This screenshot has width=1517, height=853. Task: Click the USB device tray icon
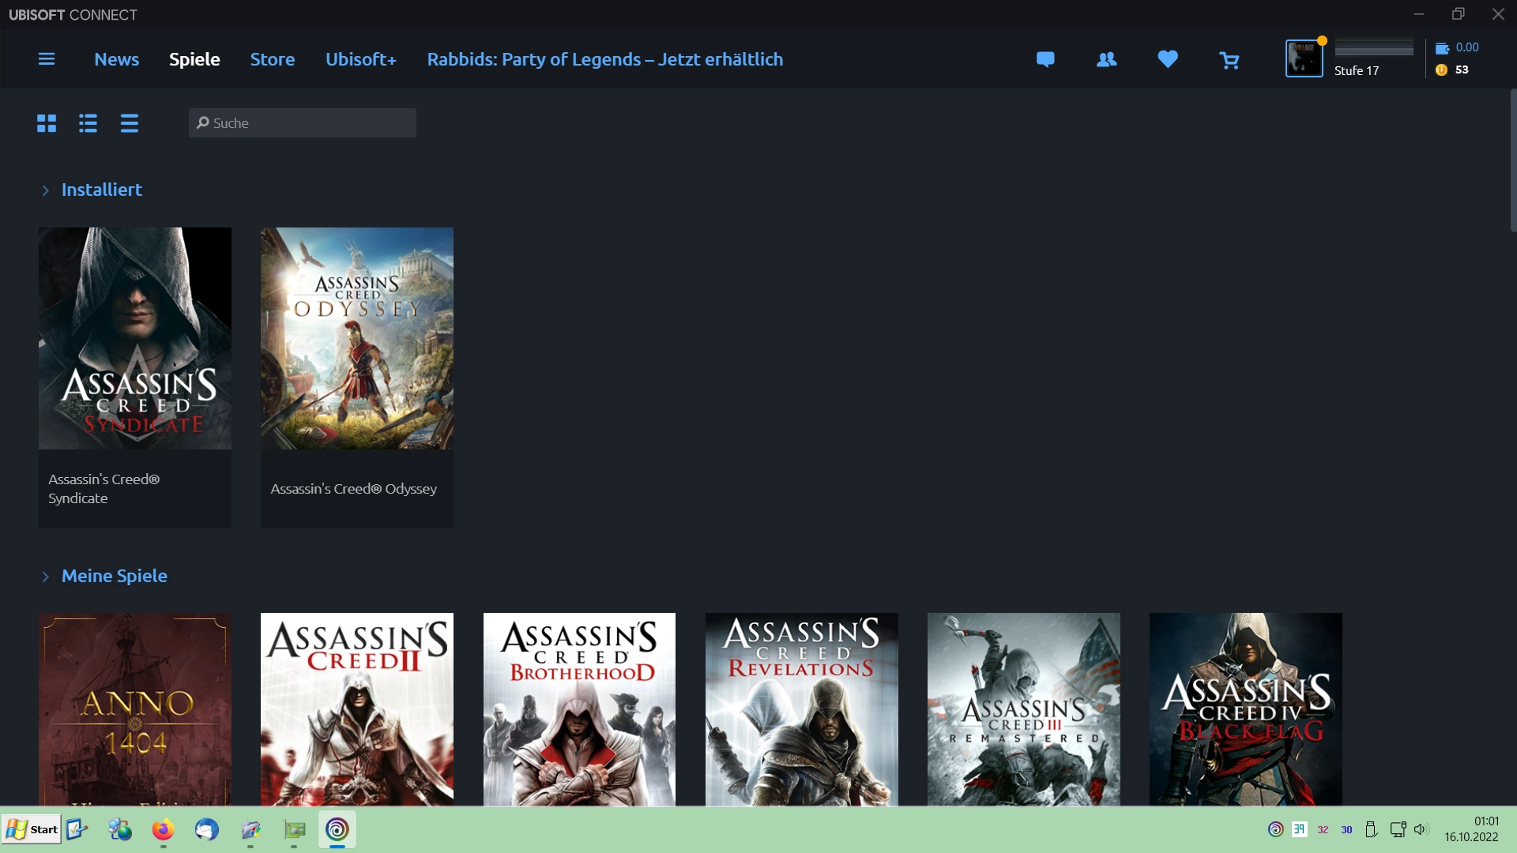[1371, 829]
